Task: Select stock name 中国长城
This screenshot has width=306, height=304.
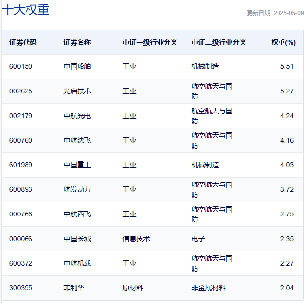Action: tap(77, 239)
